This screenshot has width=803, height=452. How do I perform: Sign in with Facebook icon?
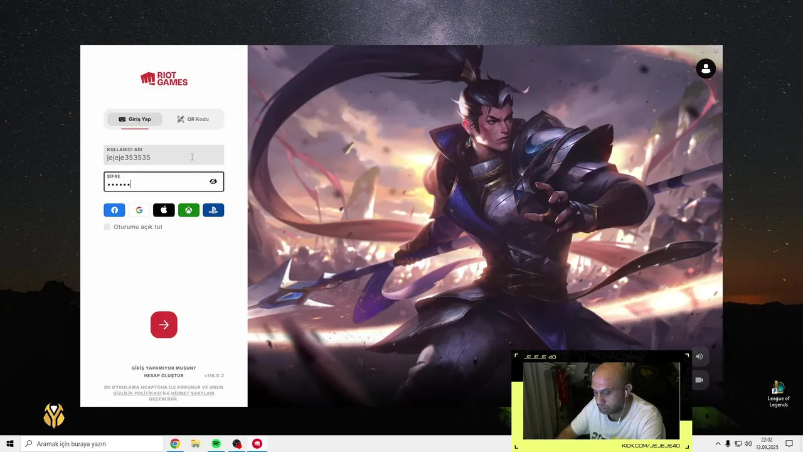coord(114,210)
